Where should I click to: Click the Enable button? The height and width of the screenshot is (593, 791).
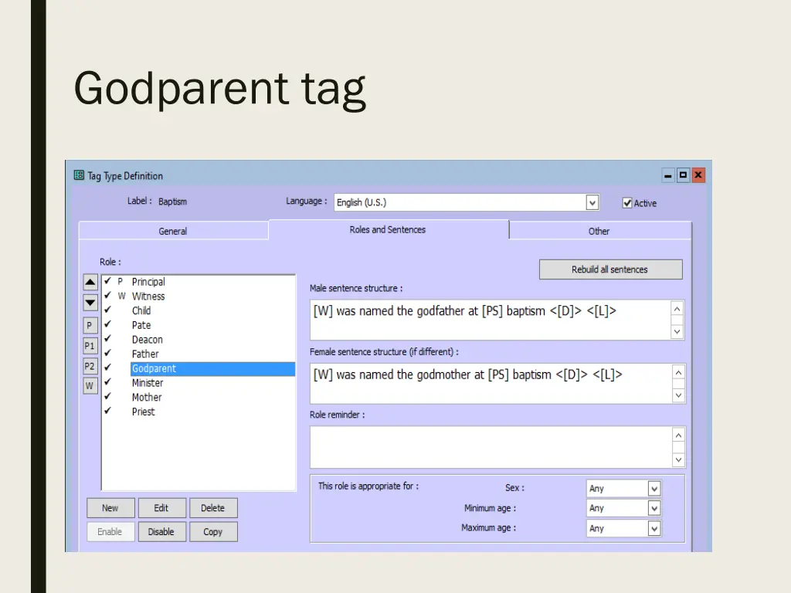coord(110,532)
